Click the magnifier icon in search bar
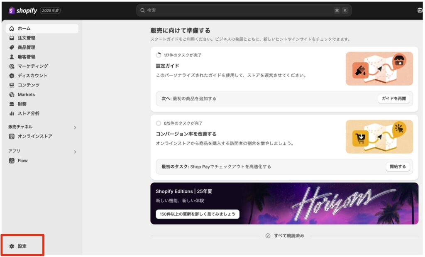 (x=143, y=10)
